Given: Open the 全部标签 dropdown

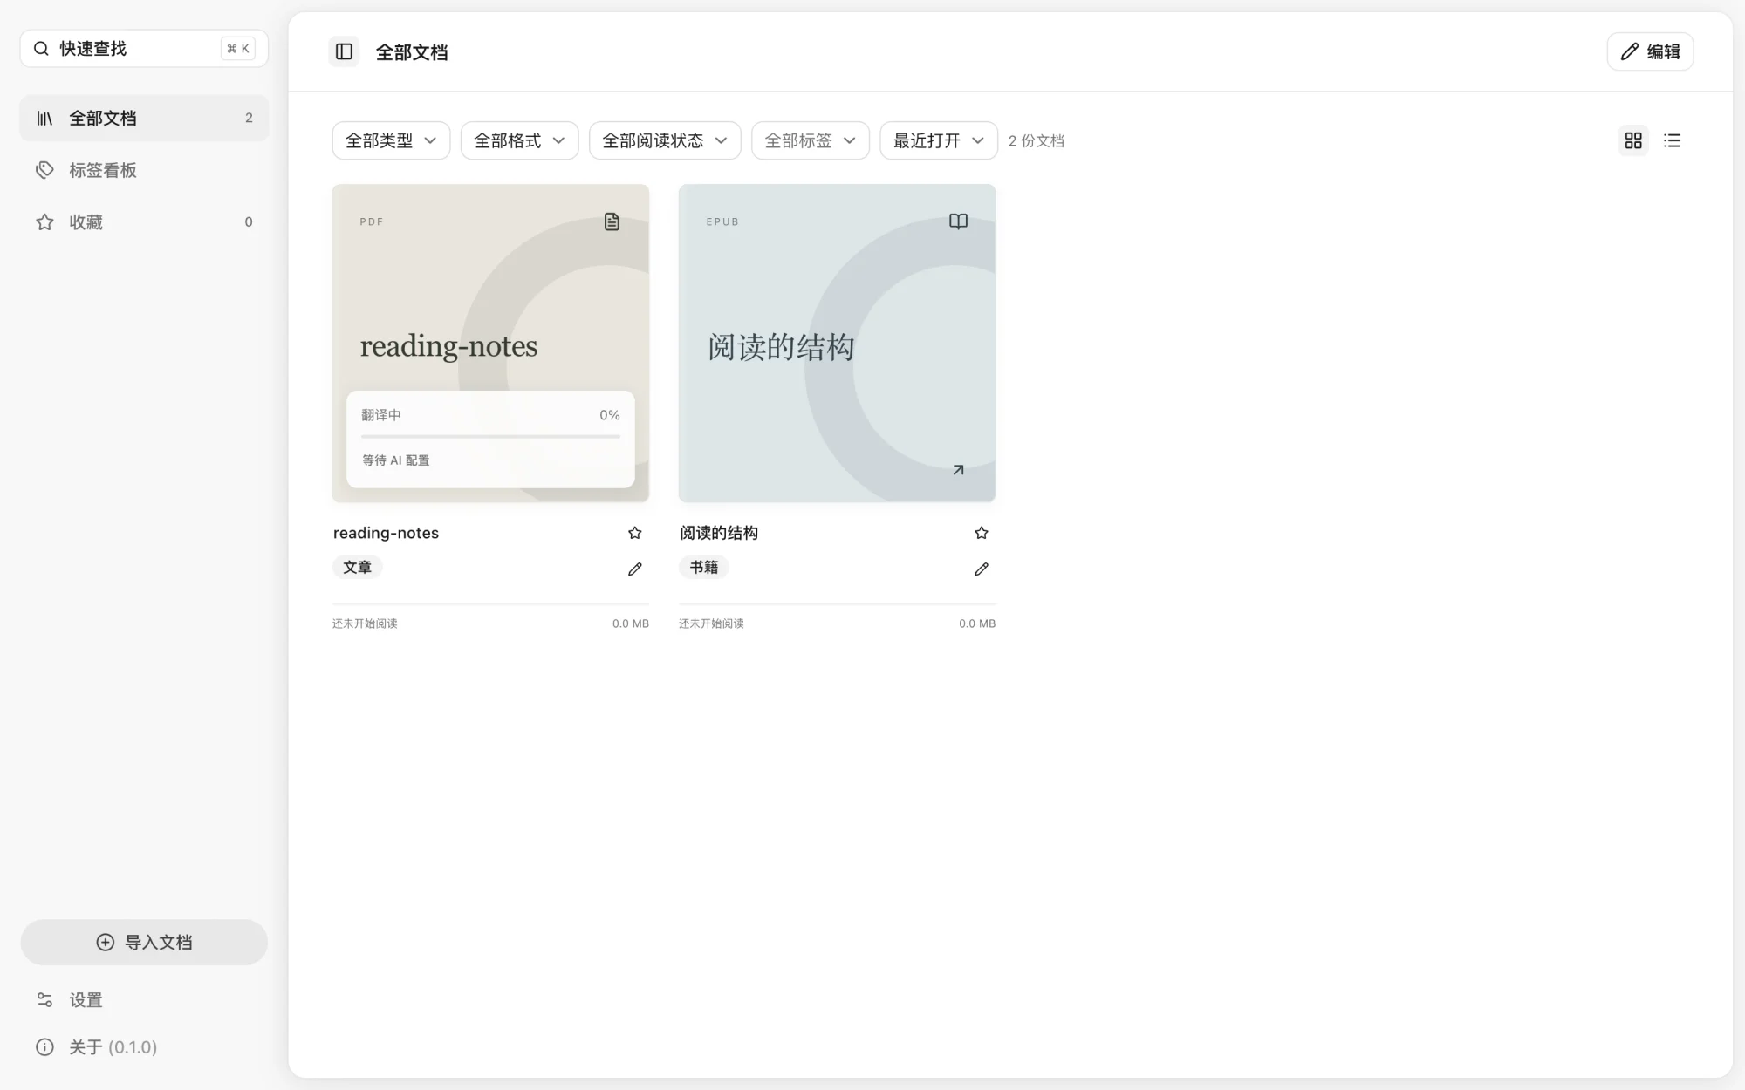Looking at the screenshot, I should tap(810, 140).
